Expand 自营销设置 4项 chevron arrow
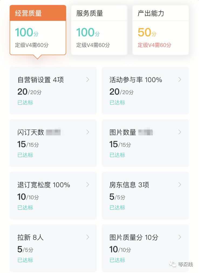The height and width of the screenshot is (273, 199). coord(88,80)
